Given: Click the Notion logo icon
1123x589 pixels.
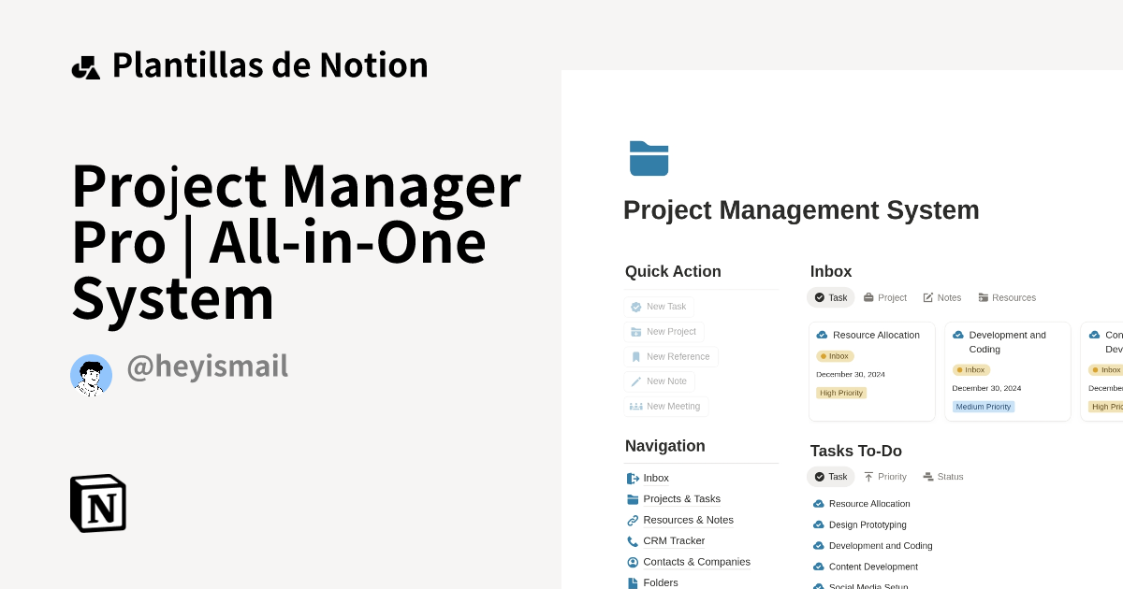Looking at the screenshot, I should click(98, 504).
